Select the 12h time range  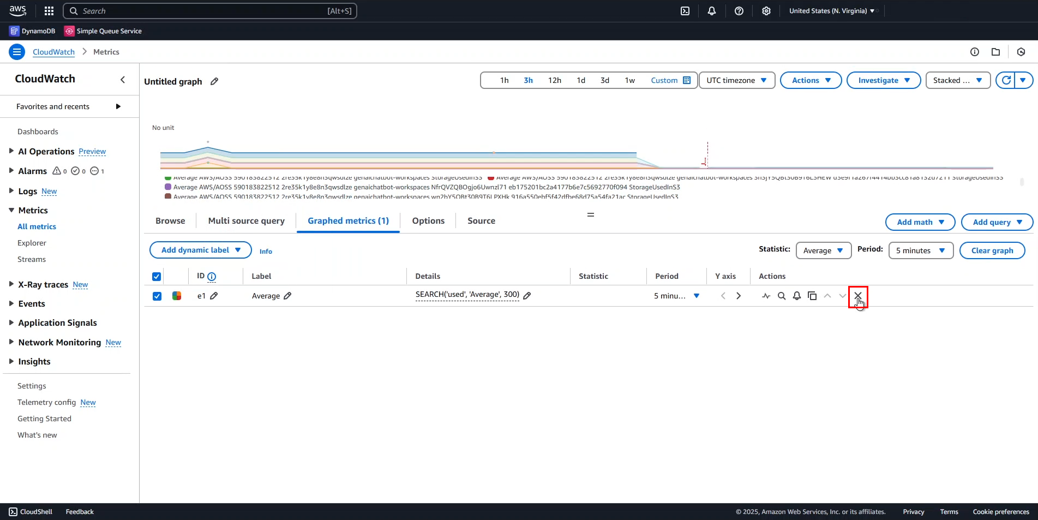click(554, 80)
